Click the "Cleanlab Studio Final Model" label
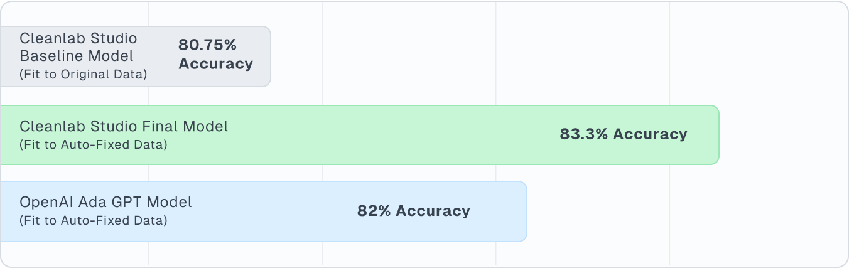This screenshot has width=849, height=268. (x=124, y=126)
